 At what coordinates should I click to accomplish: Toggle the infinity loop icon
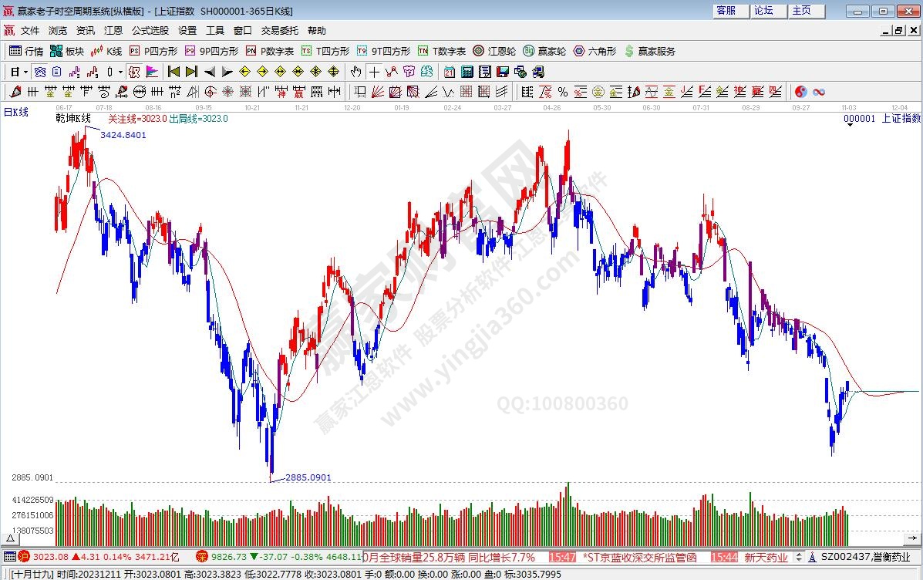(x=819, y=92)
